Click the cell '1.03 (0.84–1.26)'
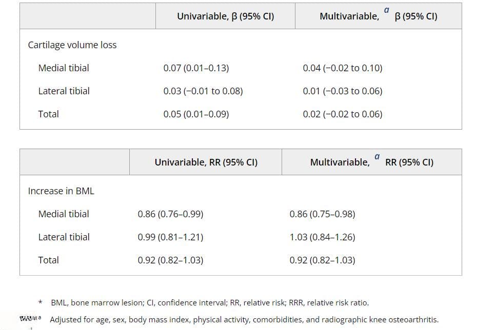This screenshot has width=495, height=330. [322, 237]
